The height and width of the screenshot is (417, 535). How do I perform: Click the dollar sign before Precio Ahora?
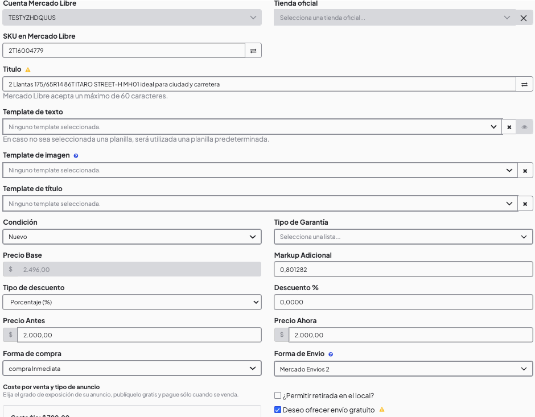[x=282, y=335]
